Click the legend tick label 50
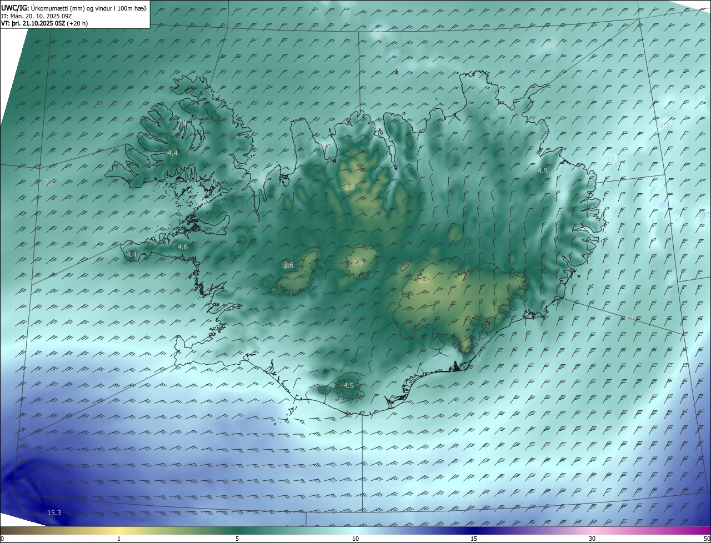This screenshot has height=543, width=711. (707, 539)
